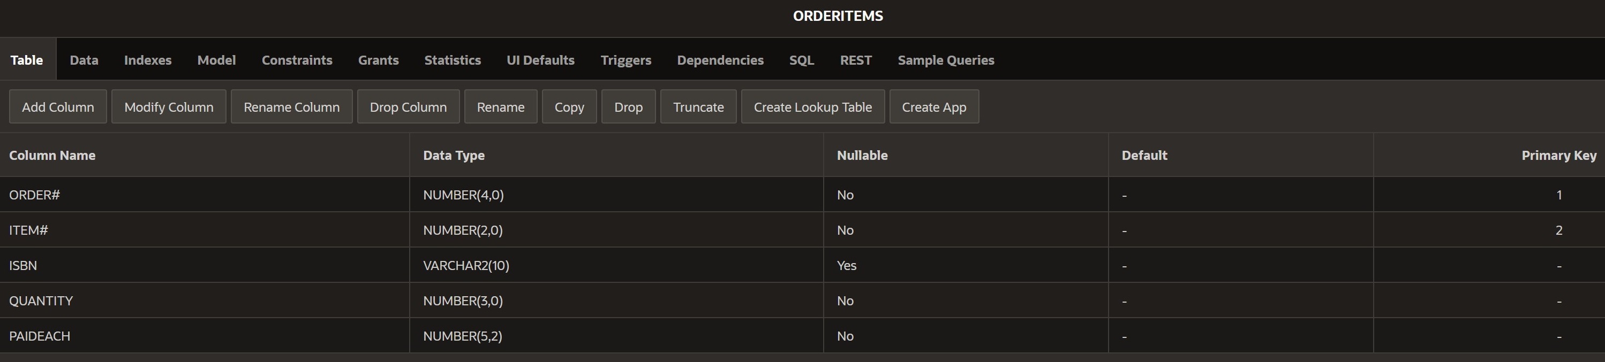Click the ORDERITEMS title heading
This screenshot has height=362, width=1605.
pyautogui.click(x=838, y=16)
